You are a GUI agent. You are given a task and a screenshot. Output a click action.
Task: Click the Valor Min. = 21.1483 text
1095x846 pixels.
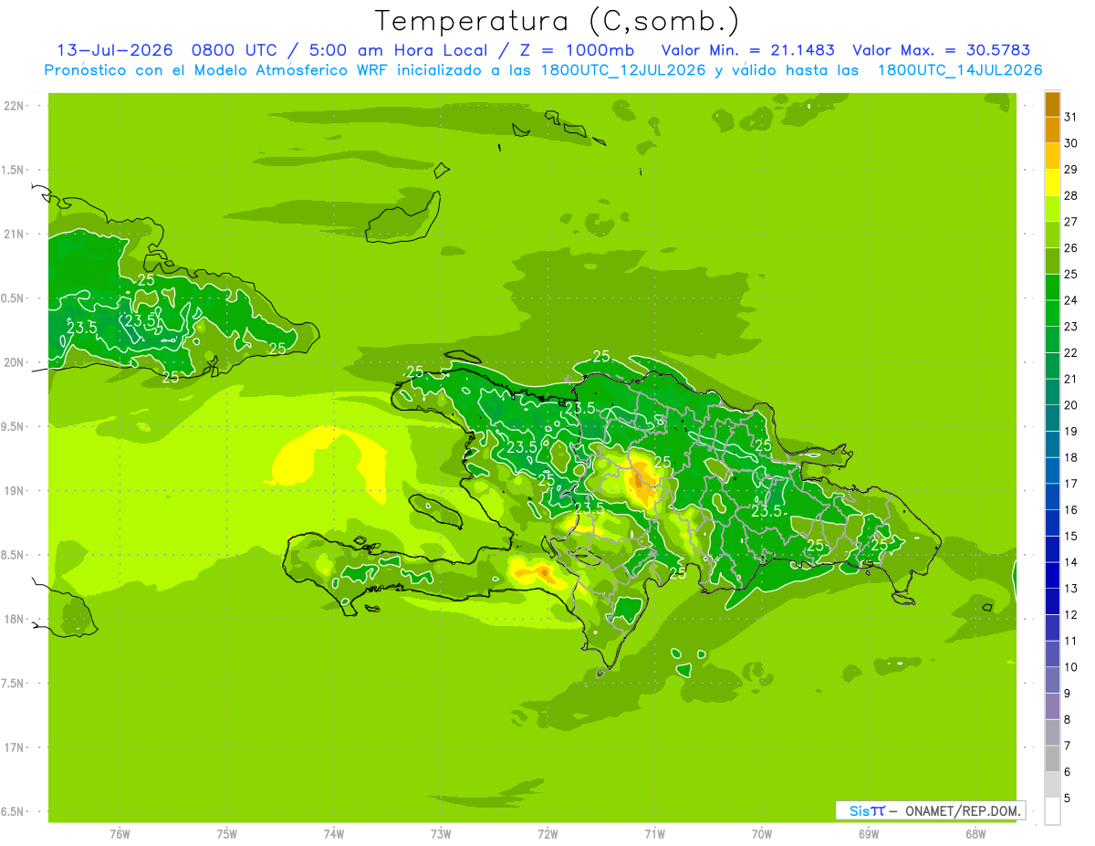pyautogui.click(x=748, y=50)
